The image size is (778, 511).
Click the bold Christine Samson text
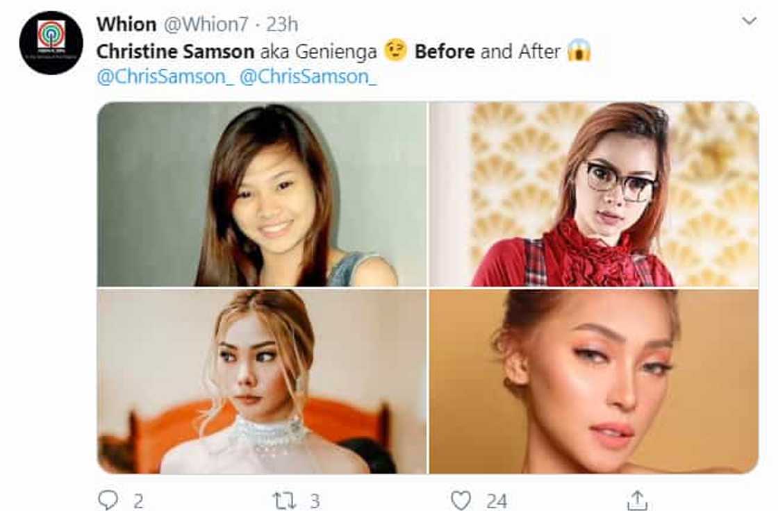176,51
